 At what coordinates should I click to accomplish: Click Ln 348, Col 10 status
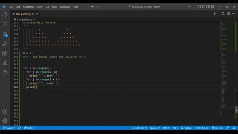(x=139, y=128)
